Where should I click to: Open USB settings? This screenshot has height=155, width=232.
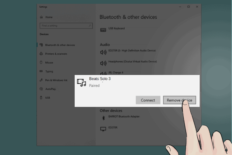coord(47,98)
